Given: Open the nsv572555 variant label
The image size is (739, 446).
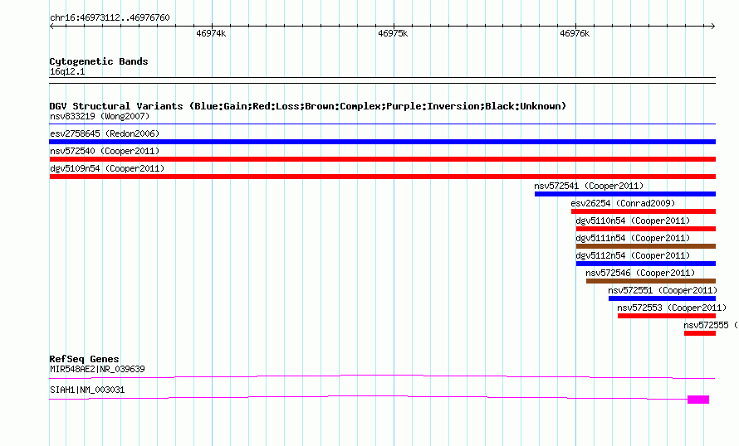Looking at the screenshot, I should click(710, 325).
